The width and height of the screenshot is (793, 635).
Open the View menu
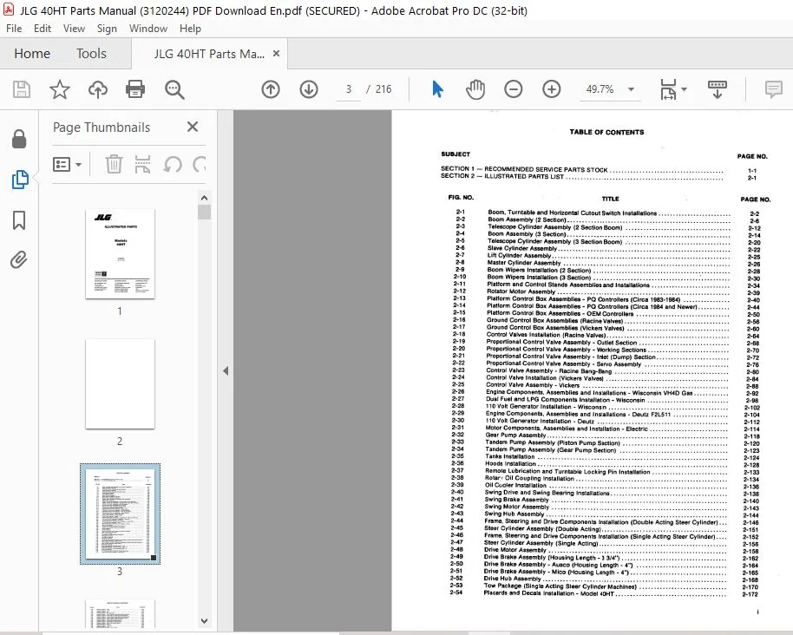click(74, 29)
